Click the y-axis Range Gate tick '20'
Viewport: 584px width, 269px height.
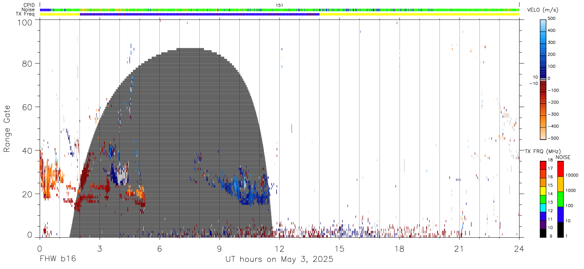click(28, 195)
